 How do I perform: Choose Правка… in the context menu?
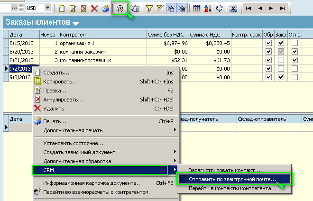pos(106,91)
